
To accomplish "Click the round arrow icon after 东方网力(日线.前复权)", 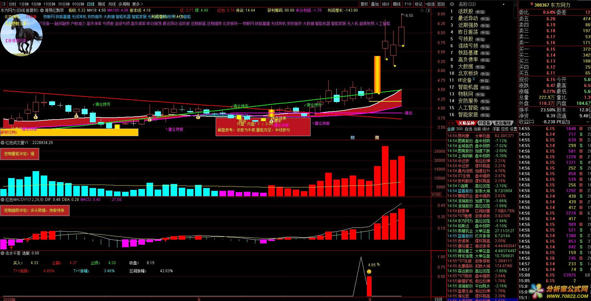I will [42, 10].
